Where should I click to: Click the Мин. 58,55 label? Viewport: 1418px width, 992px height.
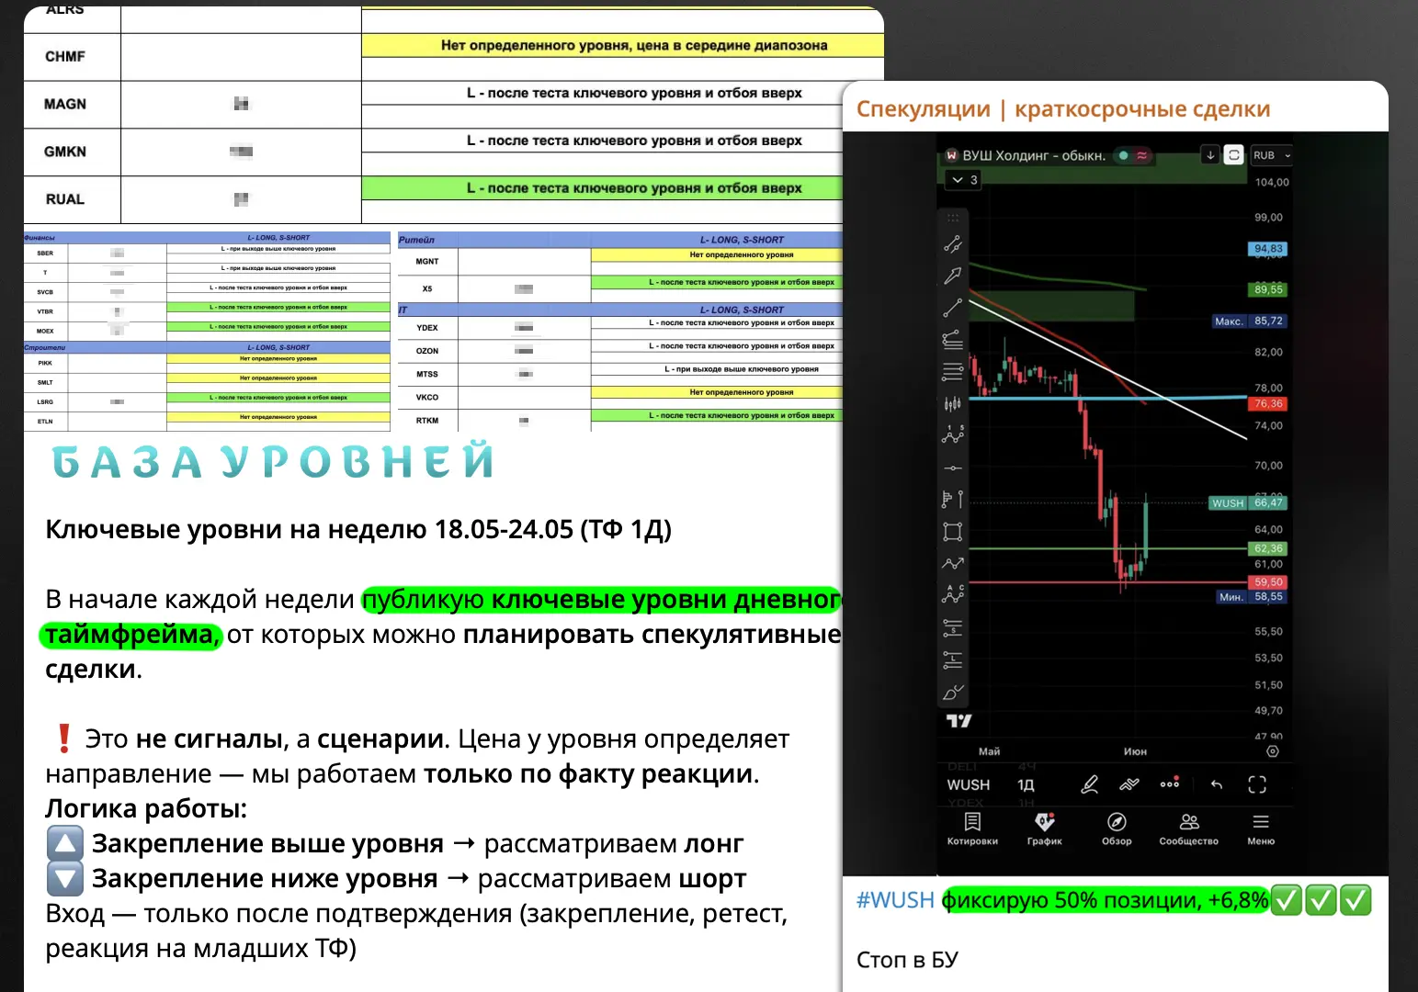click(x=1251, y=596)
